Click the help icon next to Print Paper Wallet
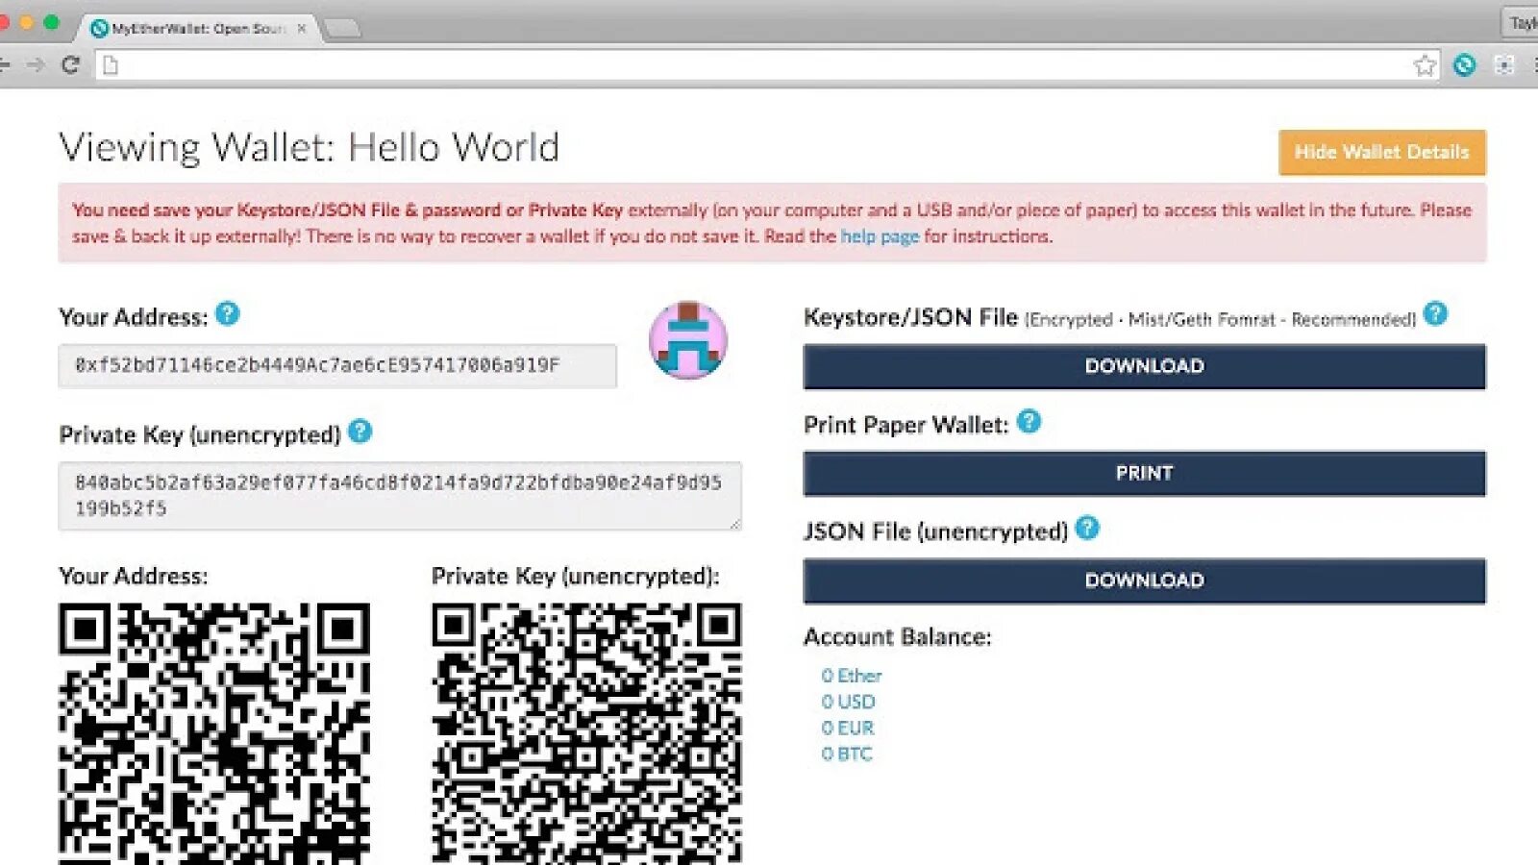This screenshot has height=865, width=1538. pyautogui.click(x=1029, y=421)
